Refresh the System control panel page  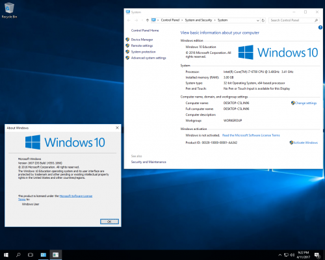(263, 20)
